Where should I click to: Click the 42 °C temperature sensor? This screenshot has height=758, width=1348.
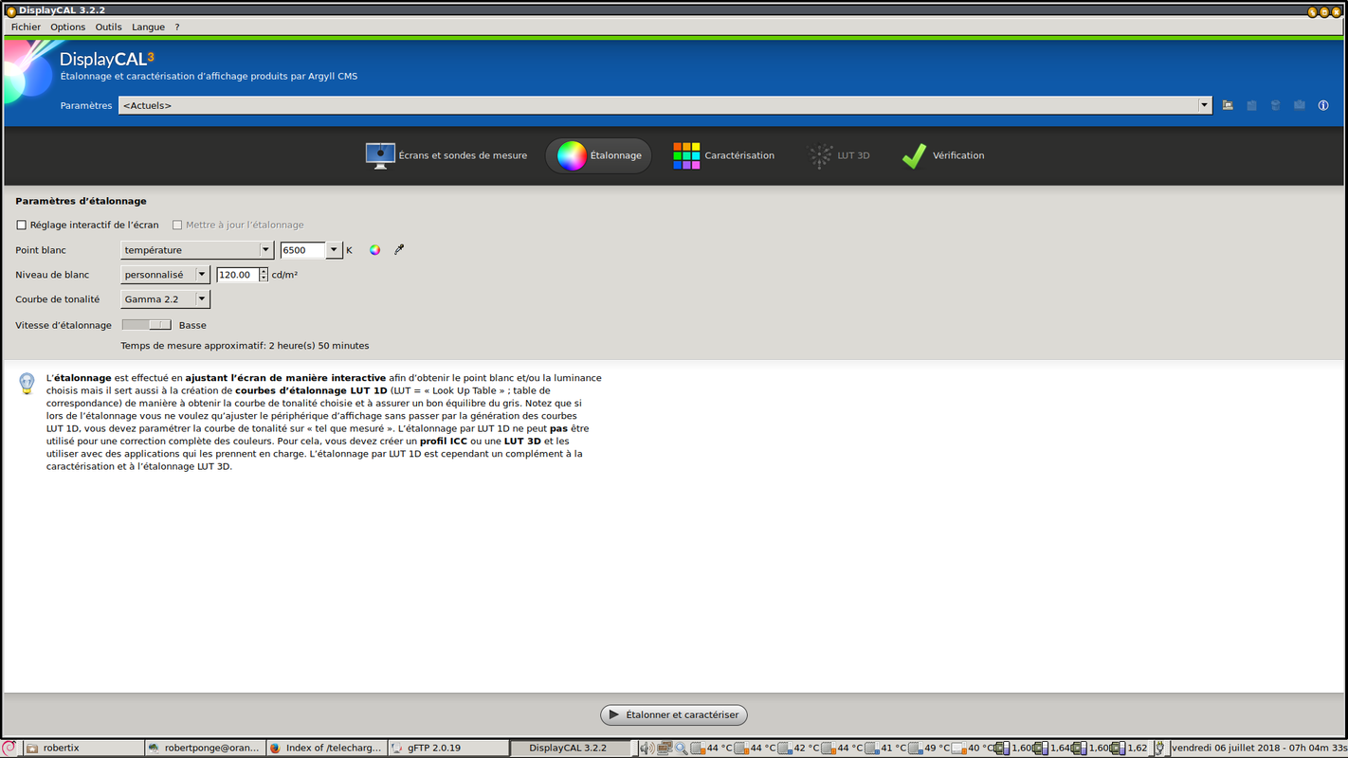coord(798,748)
